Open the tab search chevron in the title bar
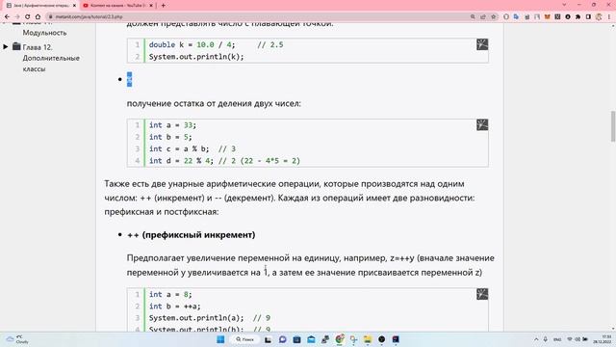Viewport: 616px width, 347px height. 564,5
